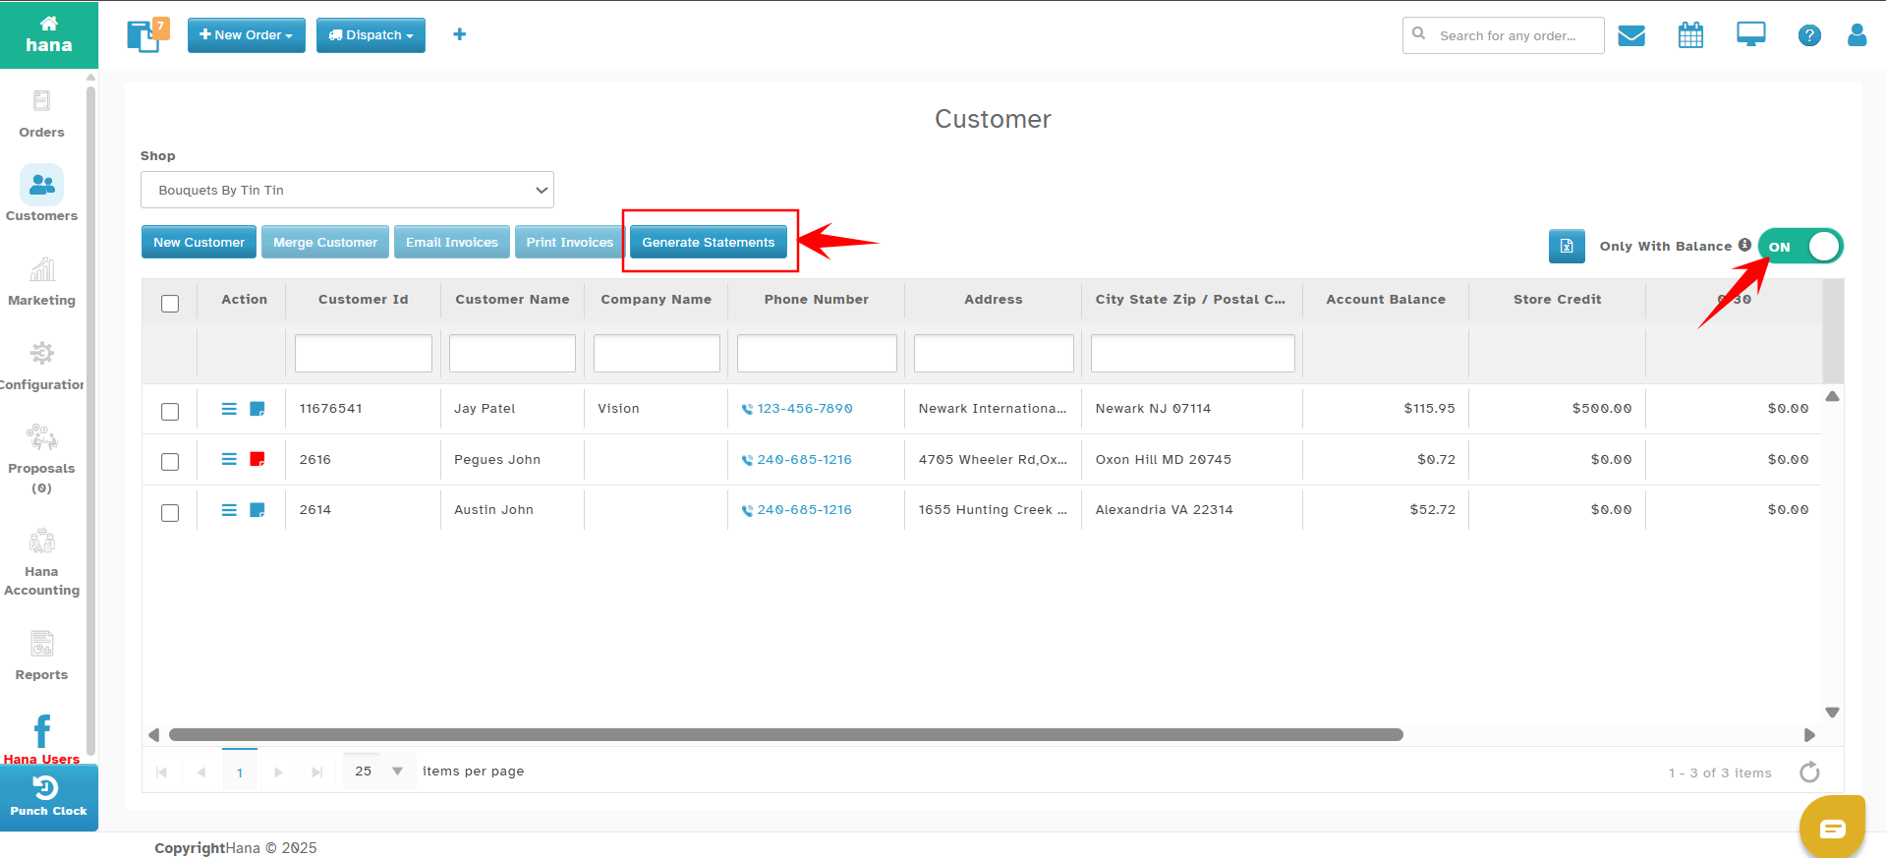Viewport: 1886px width, 858px height.
Task: Sort by Account Balance column header
Action: click(x=1386, y=300)
